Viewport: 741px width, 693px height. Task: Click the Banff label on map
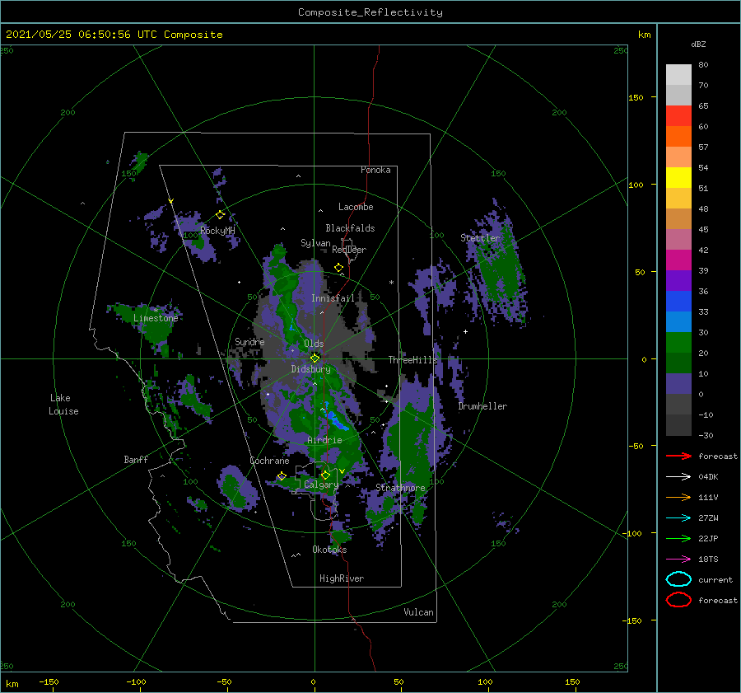pyautogui.click(x=136, y=460)
